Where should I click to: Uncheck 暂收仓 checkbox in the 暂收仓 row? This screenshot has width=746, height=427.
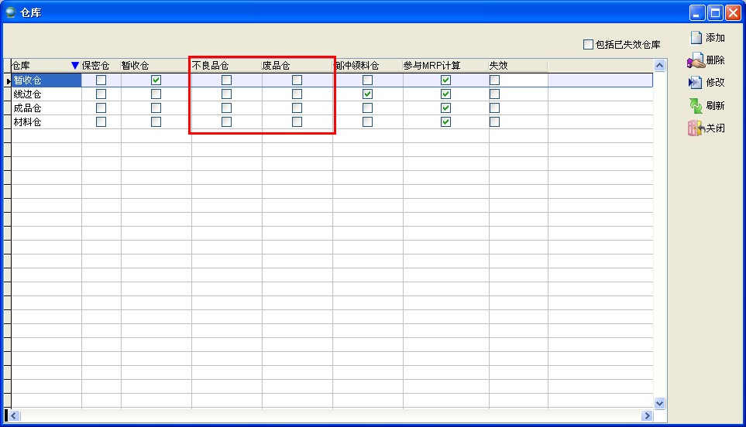[156, 80]
